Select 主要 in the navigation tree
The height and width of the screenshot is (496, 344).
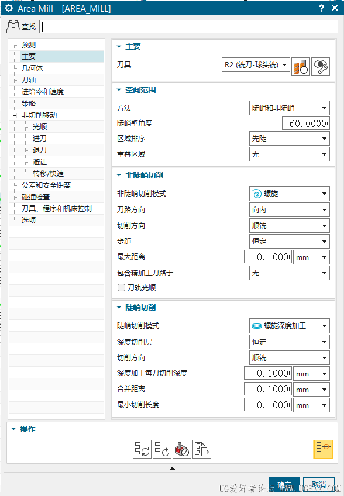[29, 57]
